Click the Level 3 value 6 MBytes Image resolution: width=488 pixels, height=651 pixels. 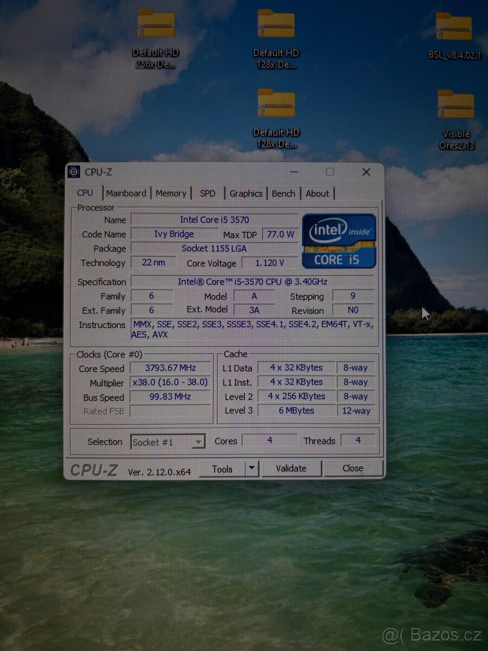tap(296, 411)
